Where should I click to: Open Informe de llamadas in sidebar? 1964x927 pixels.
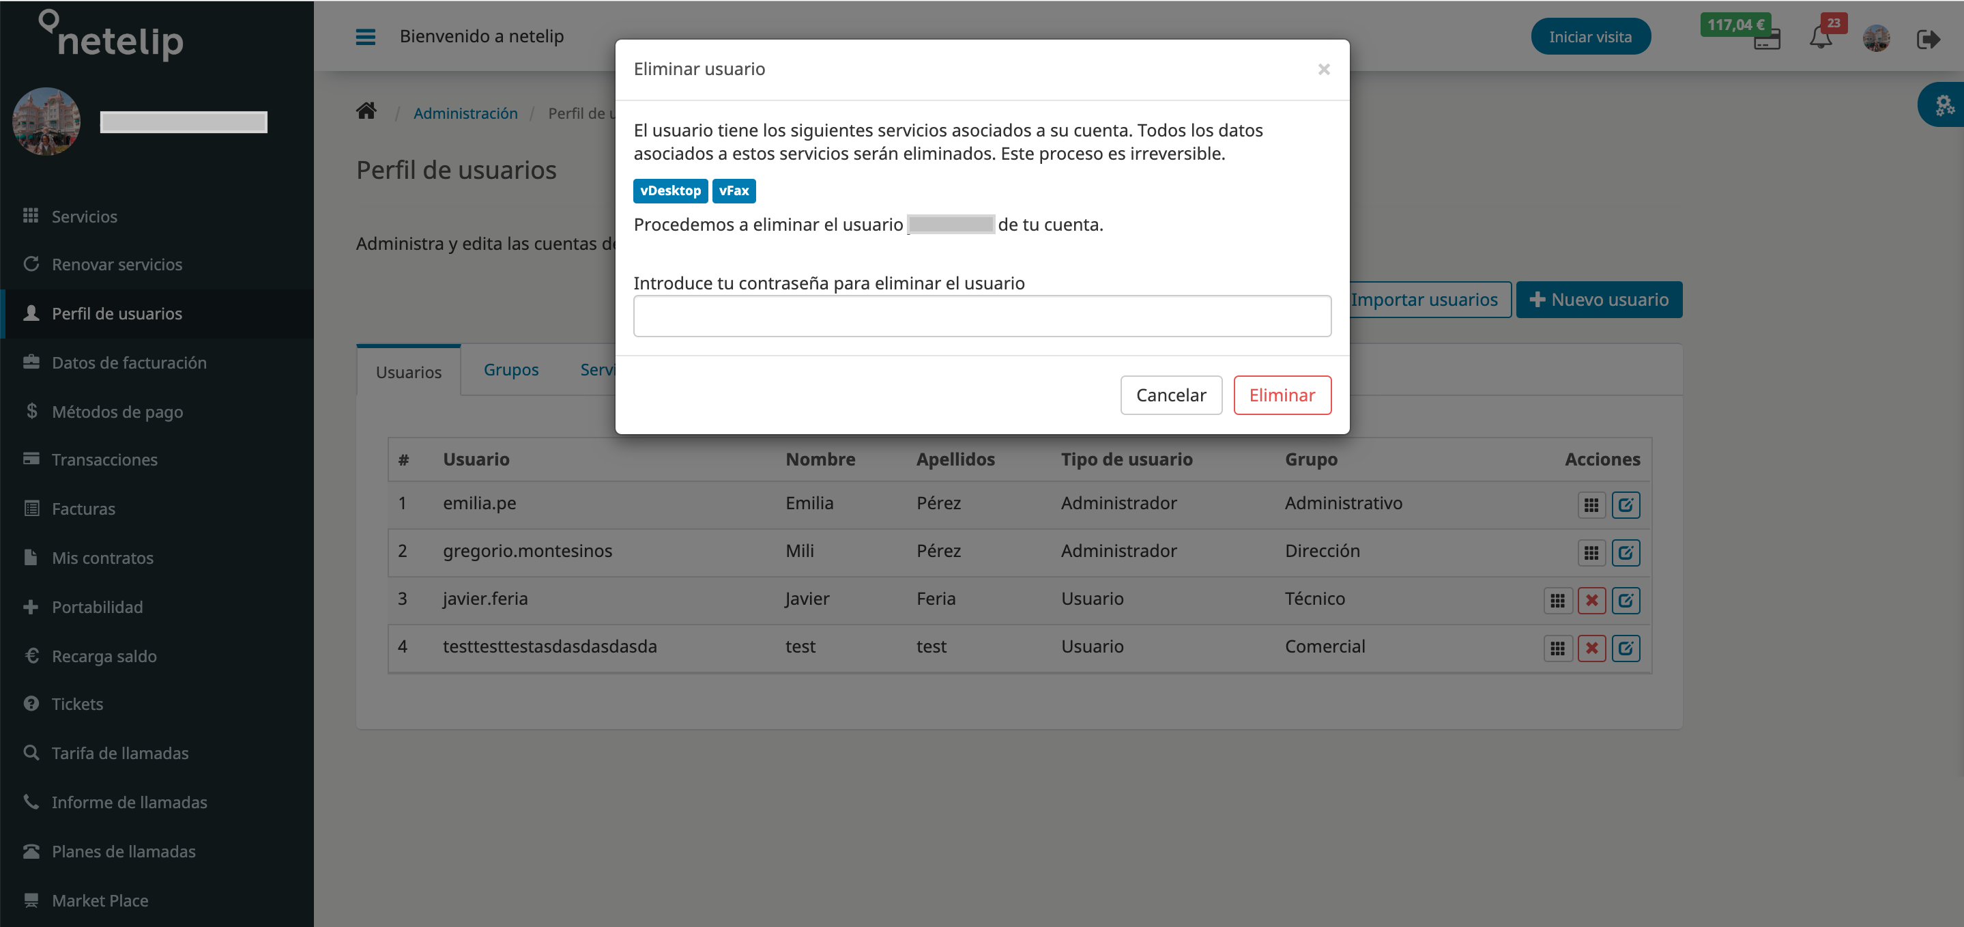pyautogui.click(x=156, y=803)
